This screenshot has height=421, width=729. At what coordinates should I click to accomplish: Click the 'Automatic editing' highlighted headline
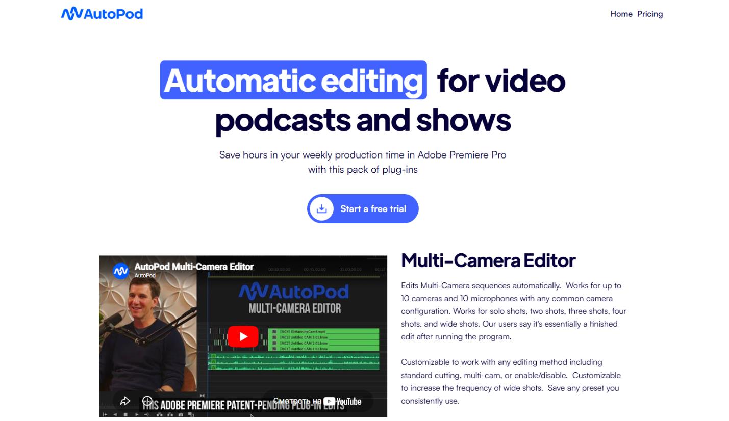tap(293, 80)
